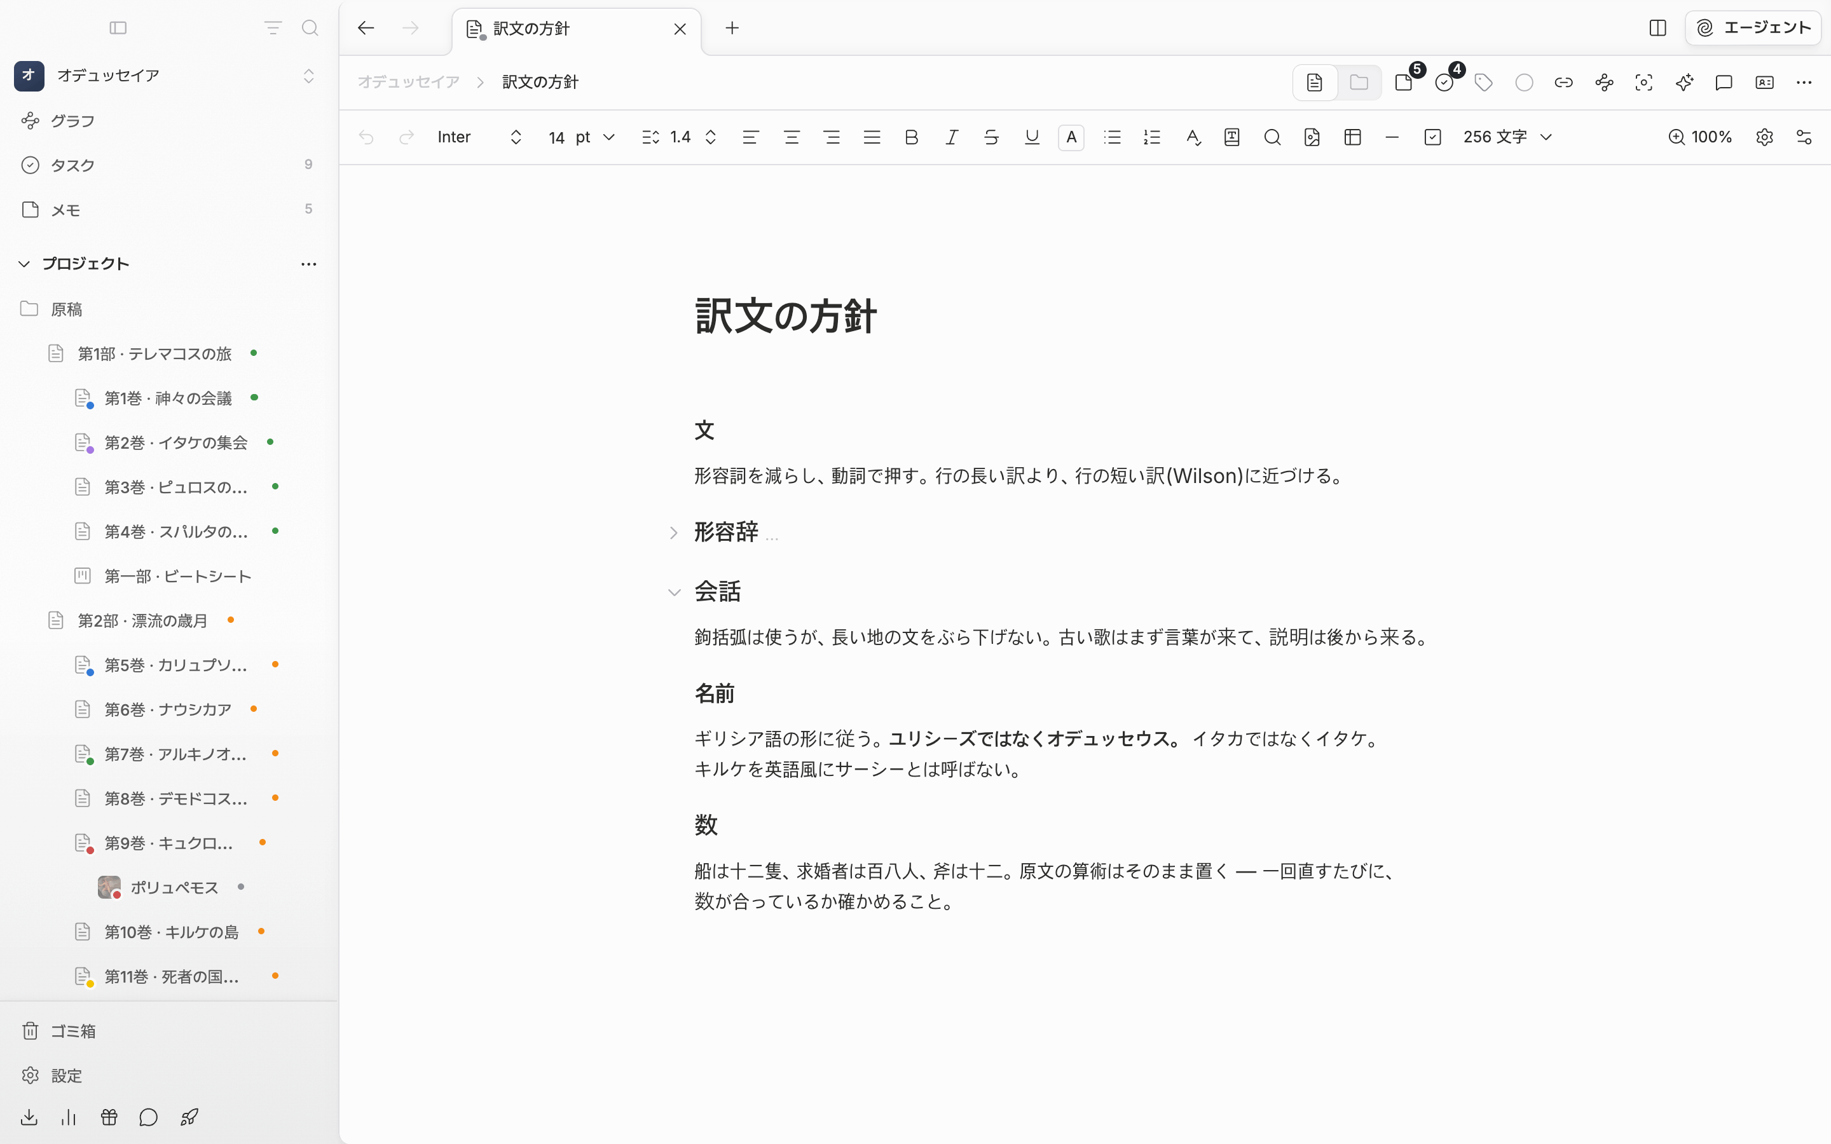Open the text color A button
The image size is (1831, 1144).
coord(1071,137)
